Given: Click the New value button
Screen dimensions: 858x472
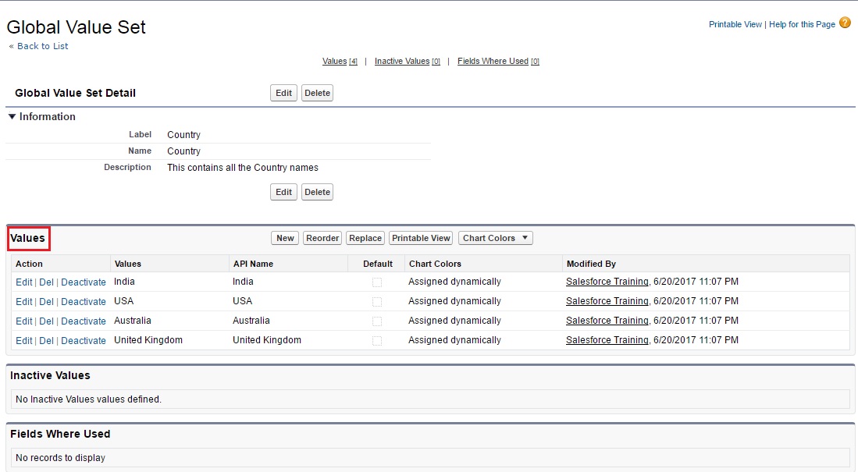Looking at the screenshot, I should pos(285,238).
